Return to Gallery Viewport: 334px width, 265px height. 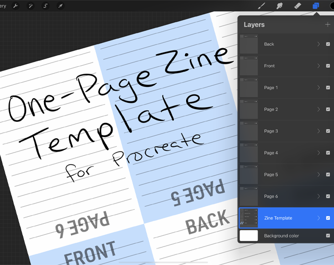click(x=3, y=6)
